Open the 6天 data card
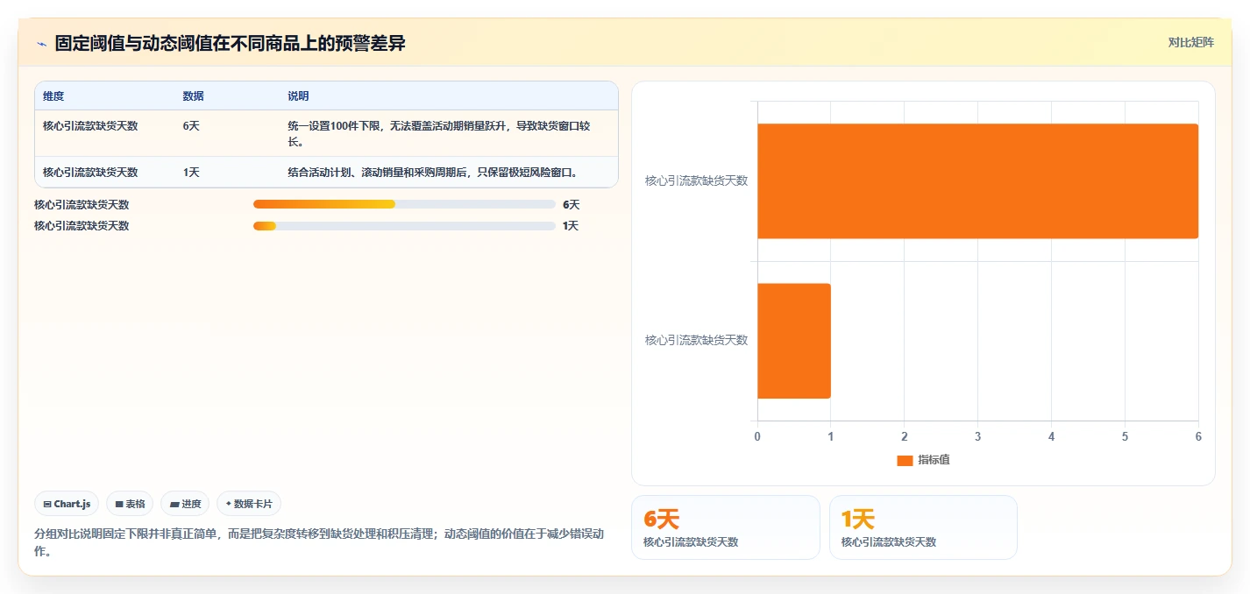The height and width of the screenshot is (594, 1250). pos(726,527)
